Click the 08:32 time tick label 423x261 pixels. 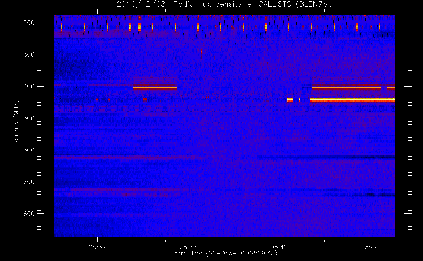(x=97, y=247)
